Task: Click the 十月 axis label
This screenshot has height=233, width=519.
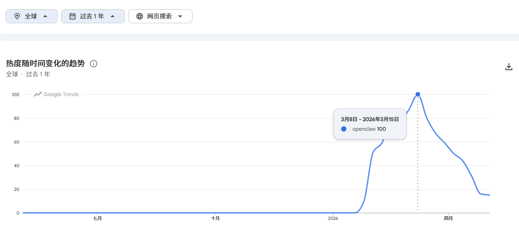Action: click(215, 219)
